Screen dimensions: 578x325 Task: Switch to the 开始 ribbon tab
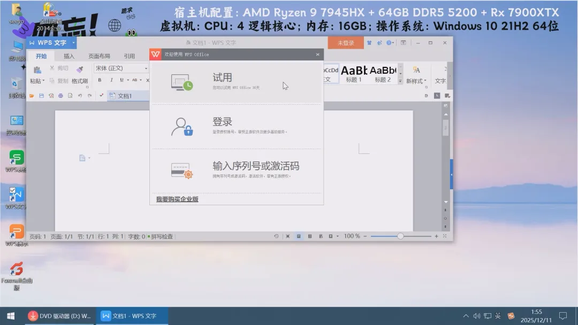coord(41,56)
